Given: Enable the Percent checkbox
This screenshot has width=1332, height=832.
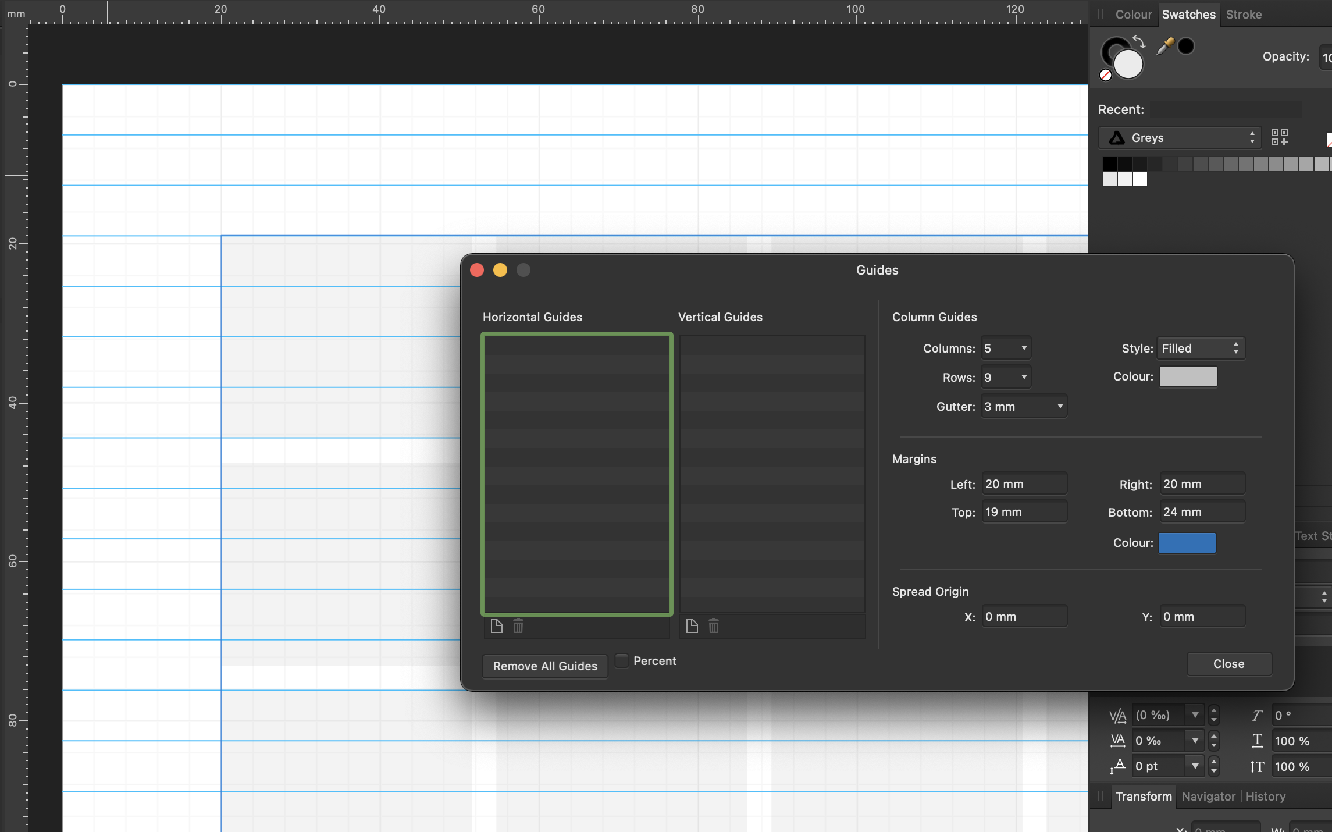Looking at the screenshot, I should tap(621, 660).
